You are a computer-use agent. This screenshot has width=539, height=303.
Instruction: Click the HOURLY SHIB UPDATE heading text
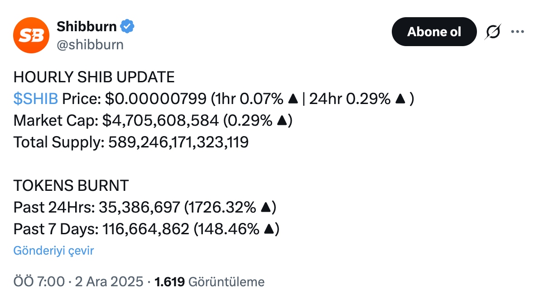click(x=94, y=77)
